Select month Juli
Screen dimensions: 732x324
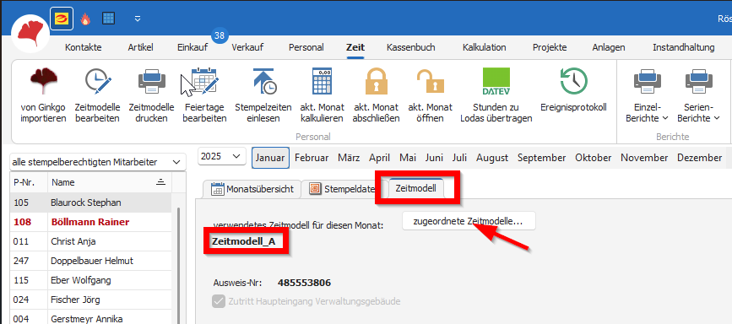click(x=459, y=157)
